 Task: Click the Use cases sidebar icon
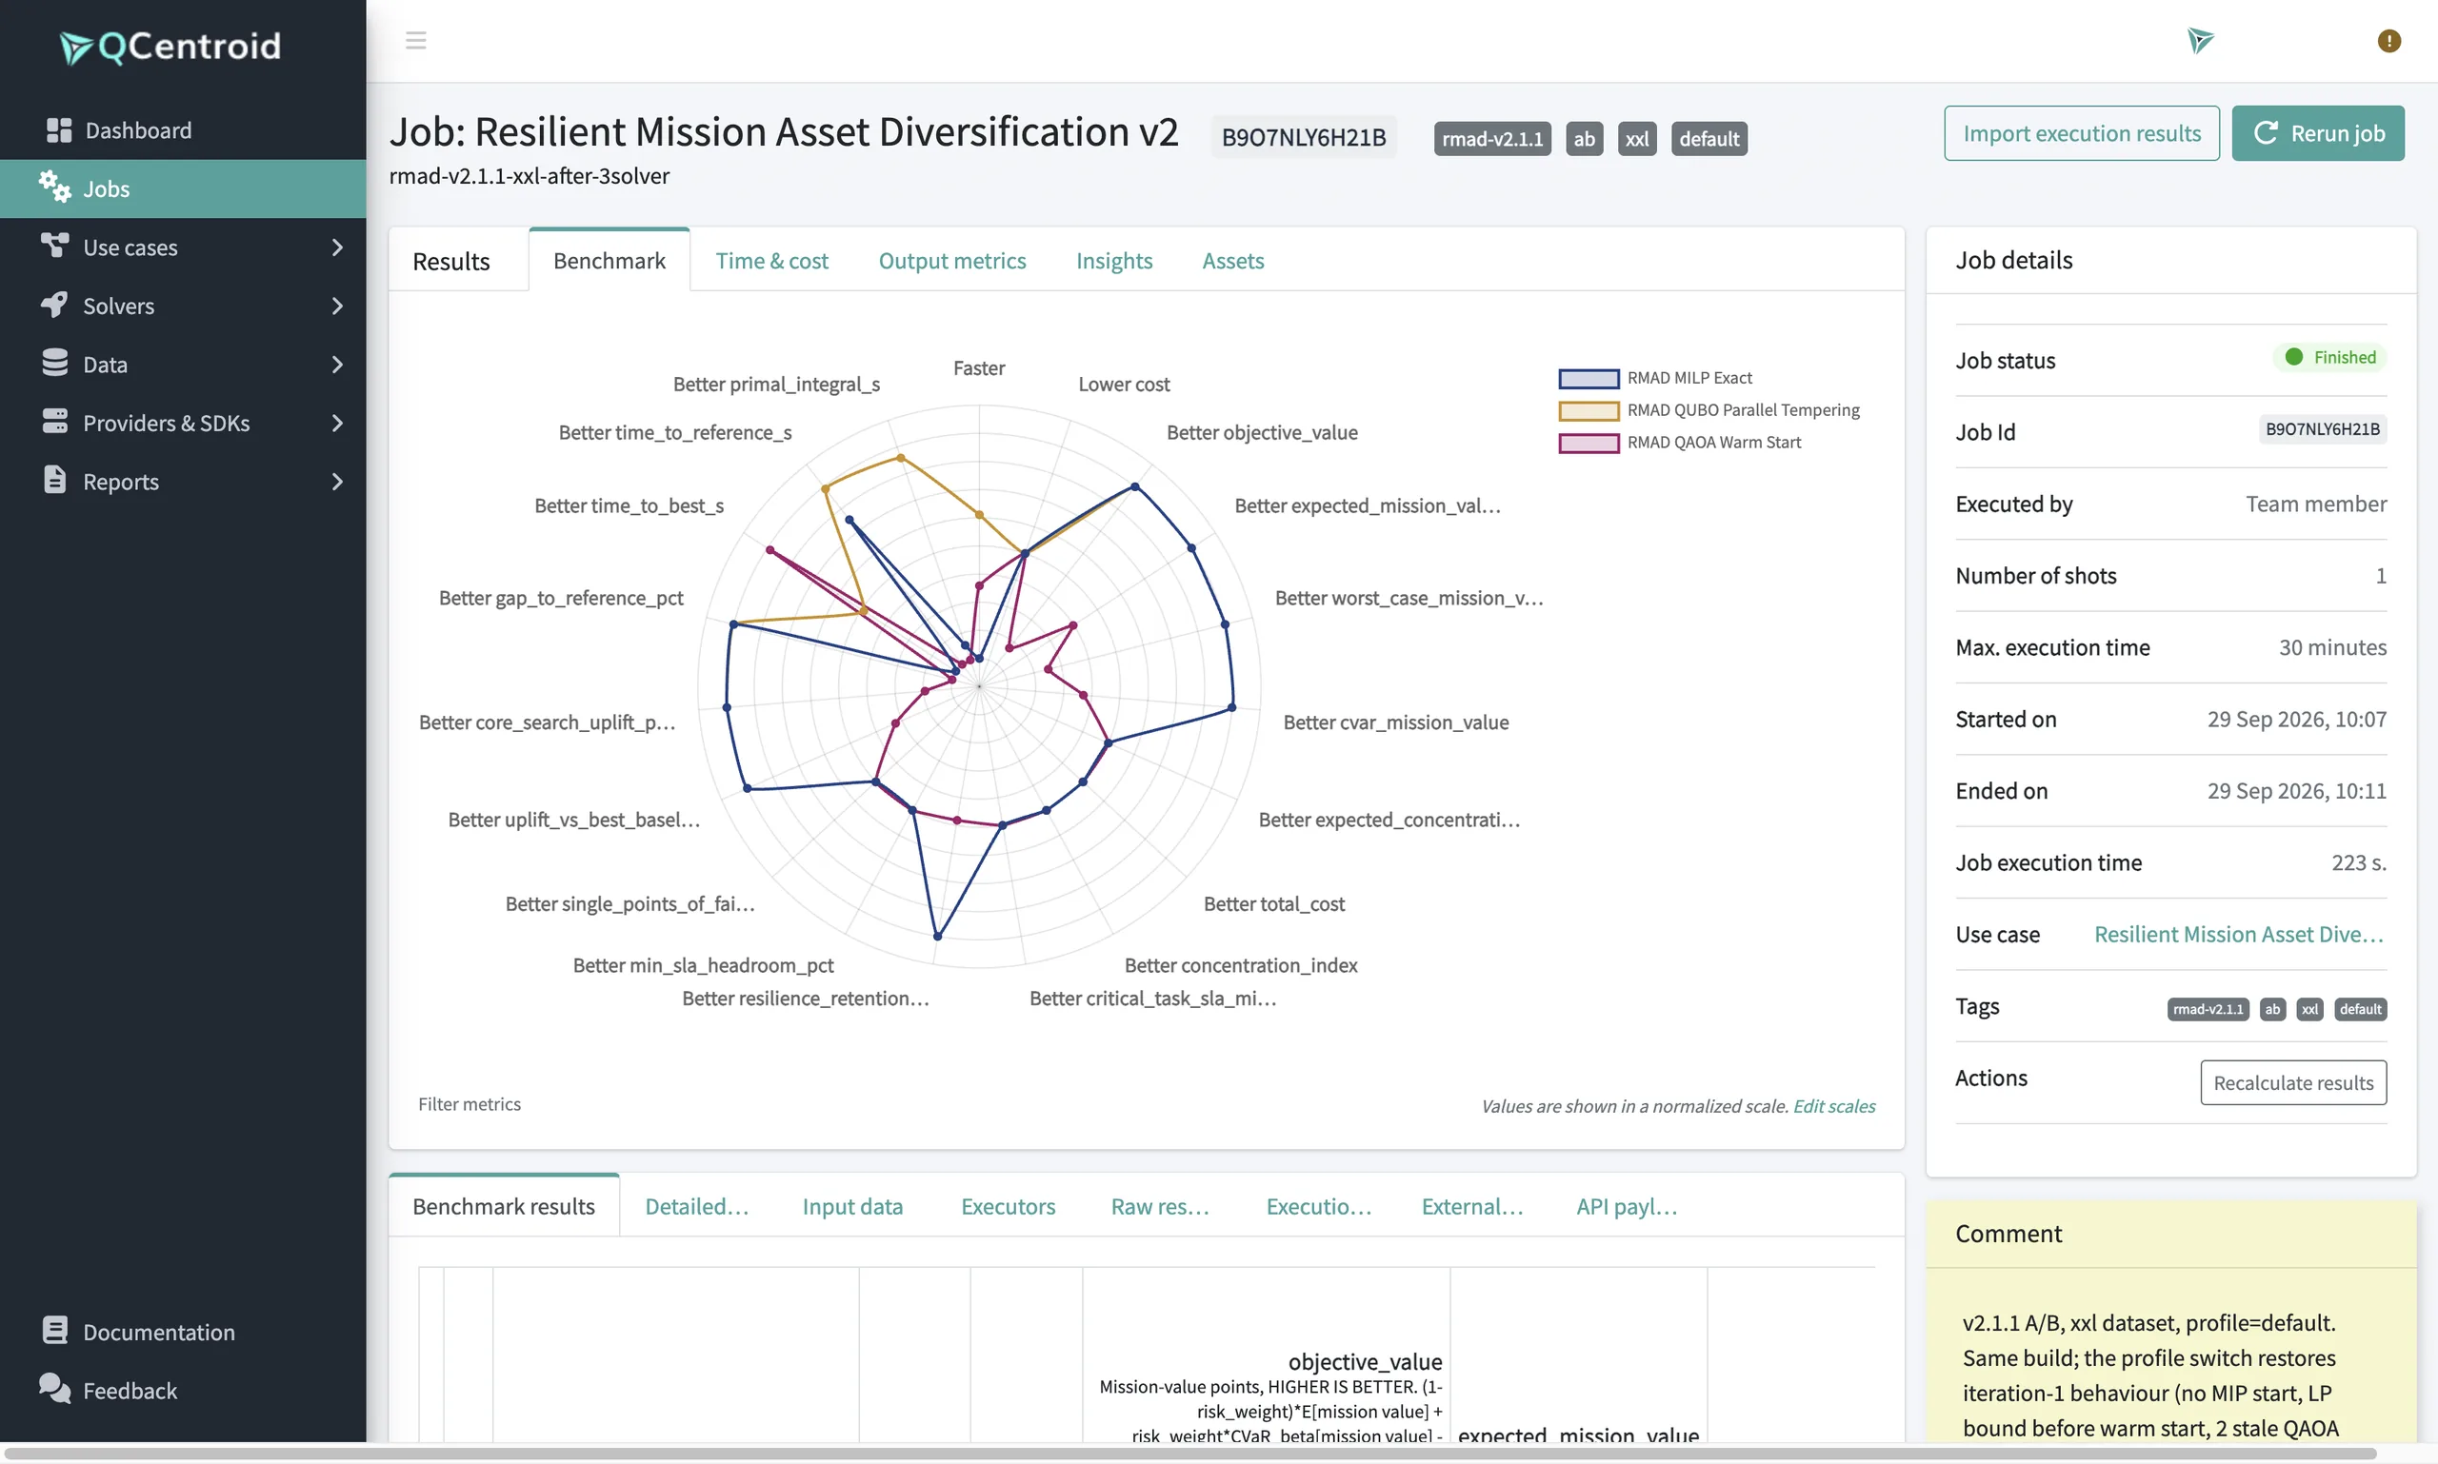pyautogui.click(x=55, y=246)
